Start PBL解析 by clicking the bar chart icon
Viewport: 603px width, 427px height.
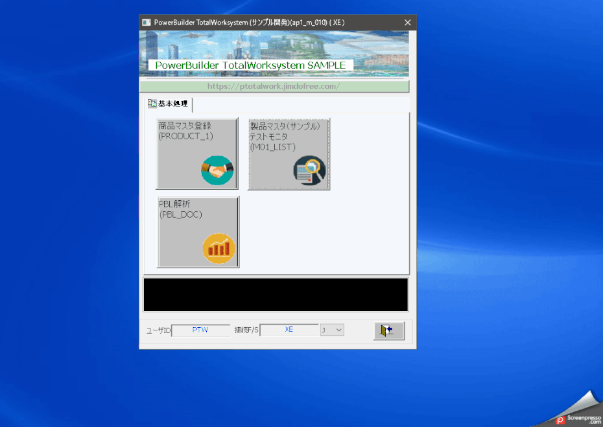(219, 248)
